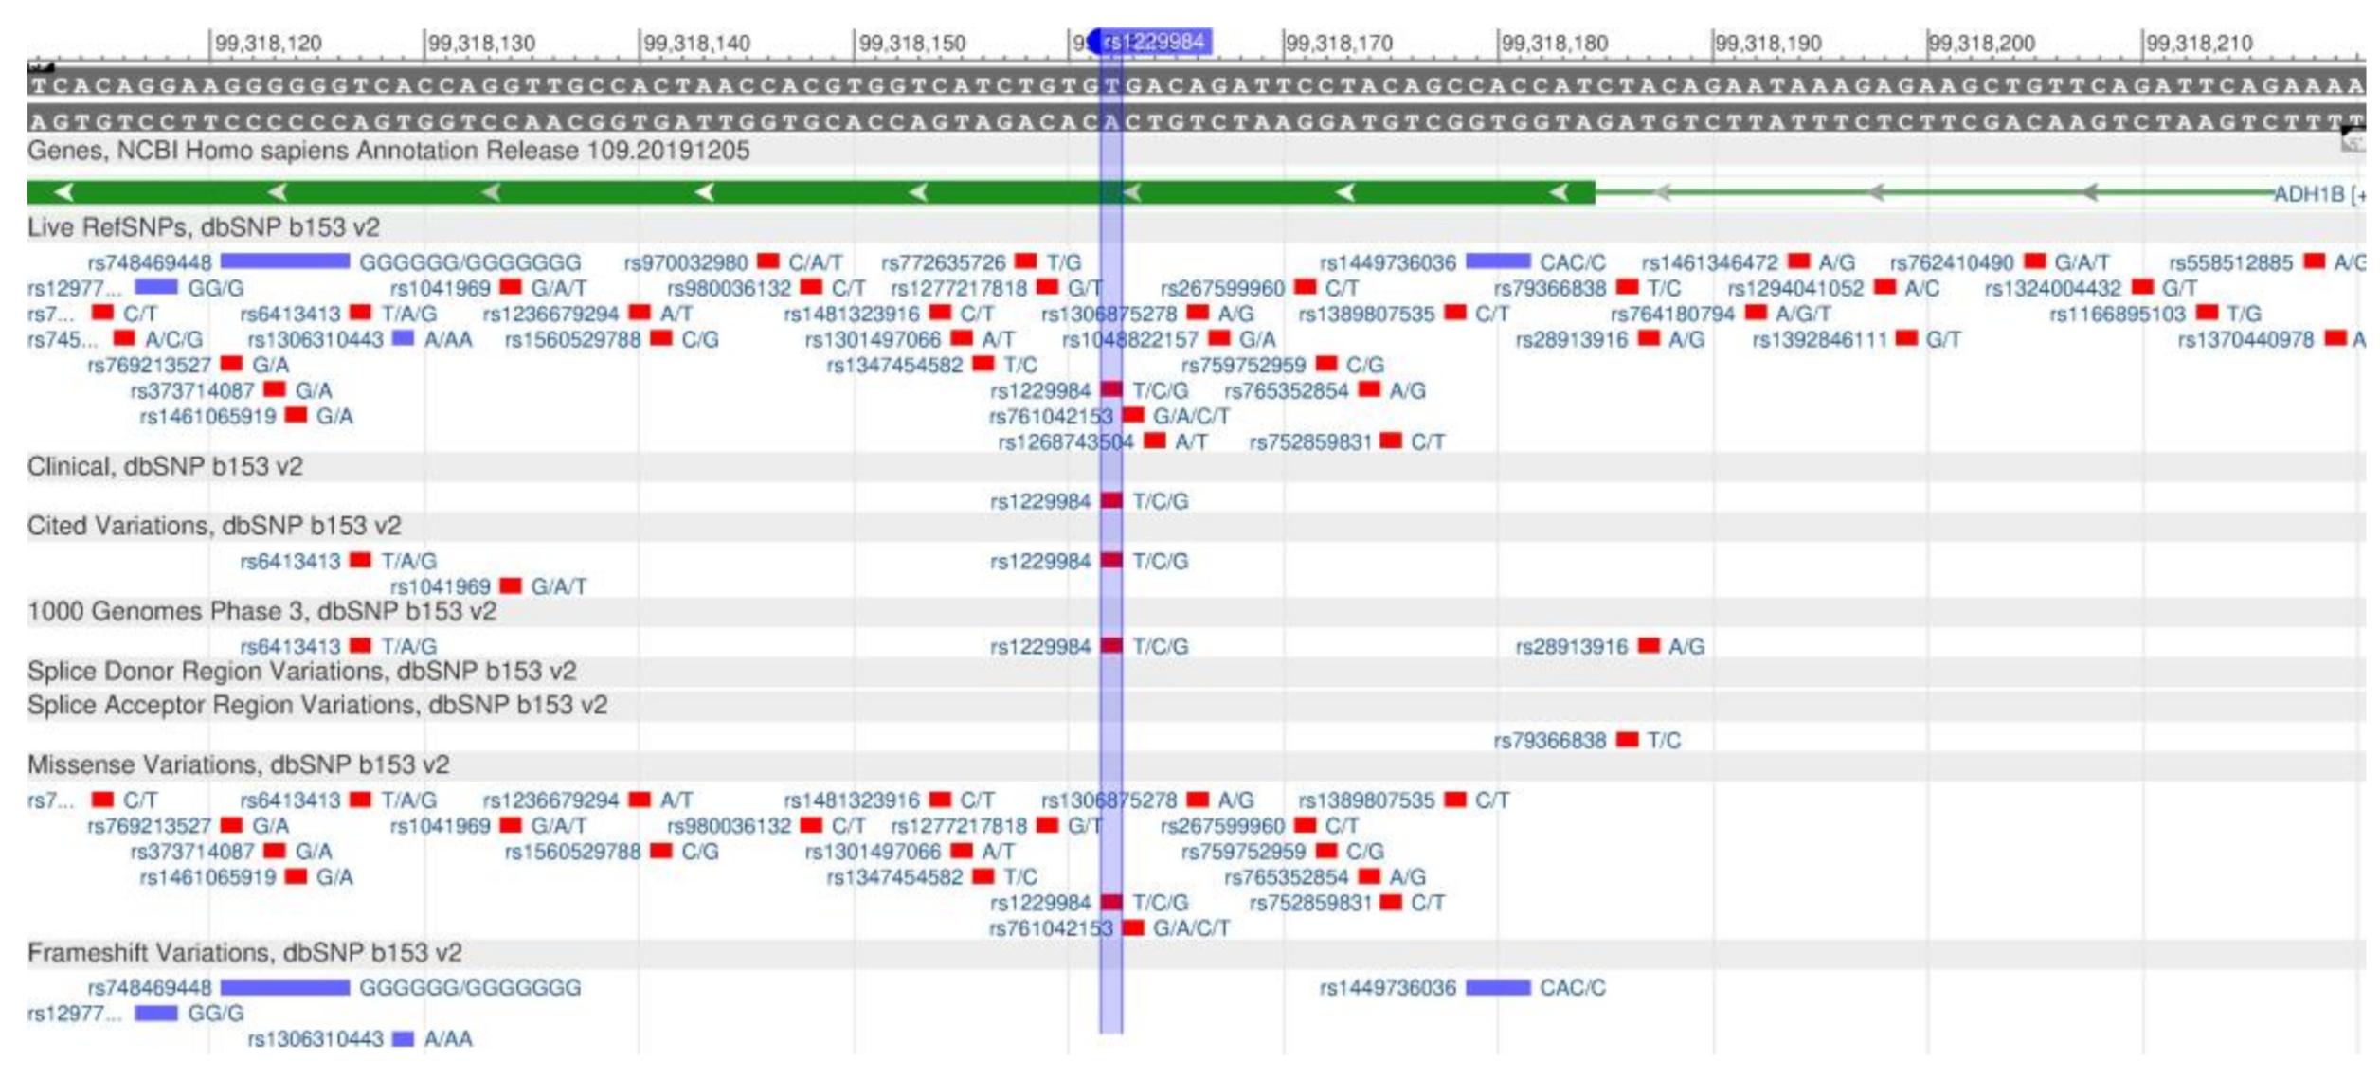
Task: Click the 1000 Genomes Phase 3 track title
Action: (261, 612)
